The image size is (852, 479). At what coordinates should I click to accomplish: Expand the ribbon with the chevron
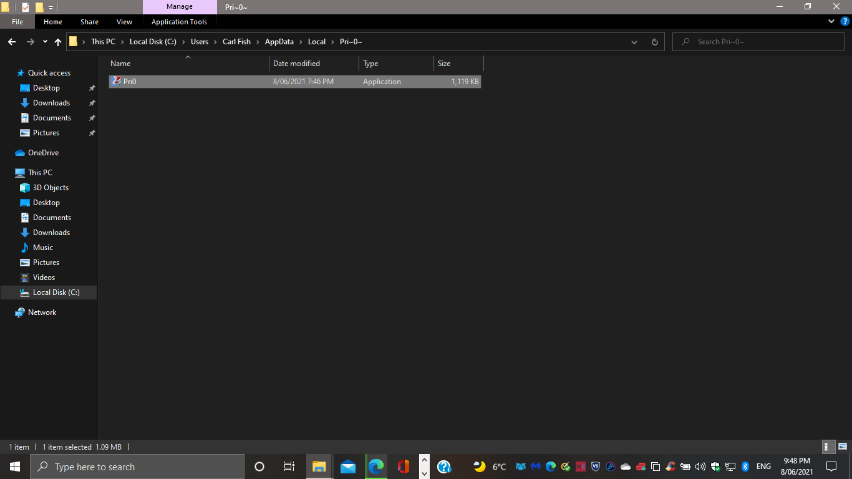tap(831, 21)
